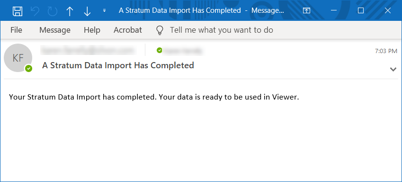Select the Acrobat tab
Screen dimensions: 402x182
pyautogui.click(x=128, y=30)
